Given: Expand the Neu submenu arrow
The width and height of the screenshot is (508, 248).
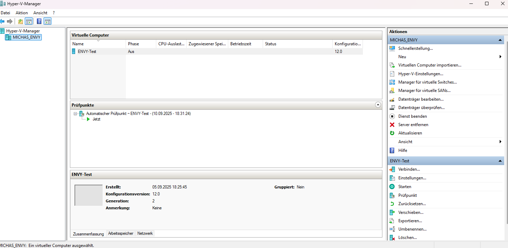Looking at the screenshot, I should (x=500, y=56).
